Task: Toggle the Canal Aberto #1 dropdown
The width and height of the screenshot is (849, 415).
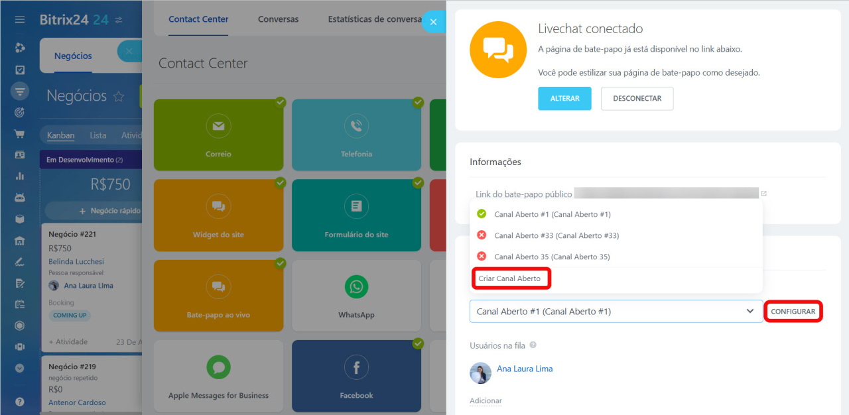Action: [x=616, y=312]
